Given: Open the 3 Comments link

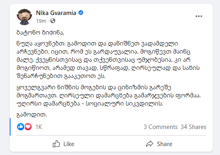Looking at the screenshot, I should click(x=160, y=127).
